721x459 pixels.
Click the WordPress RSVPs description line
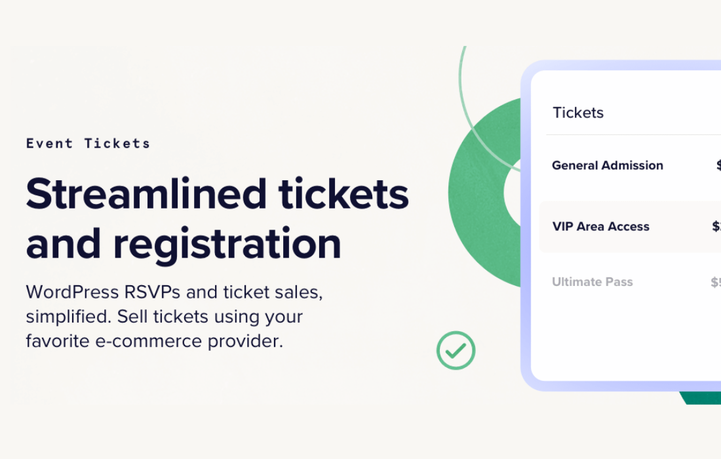(x=174, y=292)
